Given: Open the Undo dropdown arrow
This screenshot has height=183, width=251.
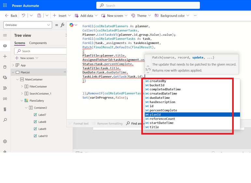Looking at the screenshot, I should coord(31,16).
